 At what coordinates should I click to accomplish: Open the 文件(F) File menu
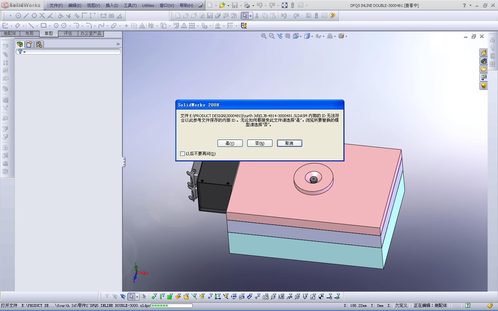click(x=56, y=5)
